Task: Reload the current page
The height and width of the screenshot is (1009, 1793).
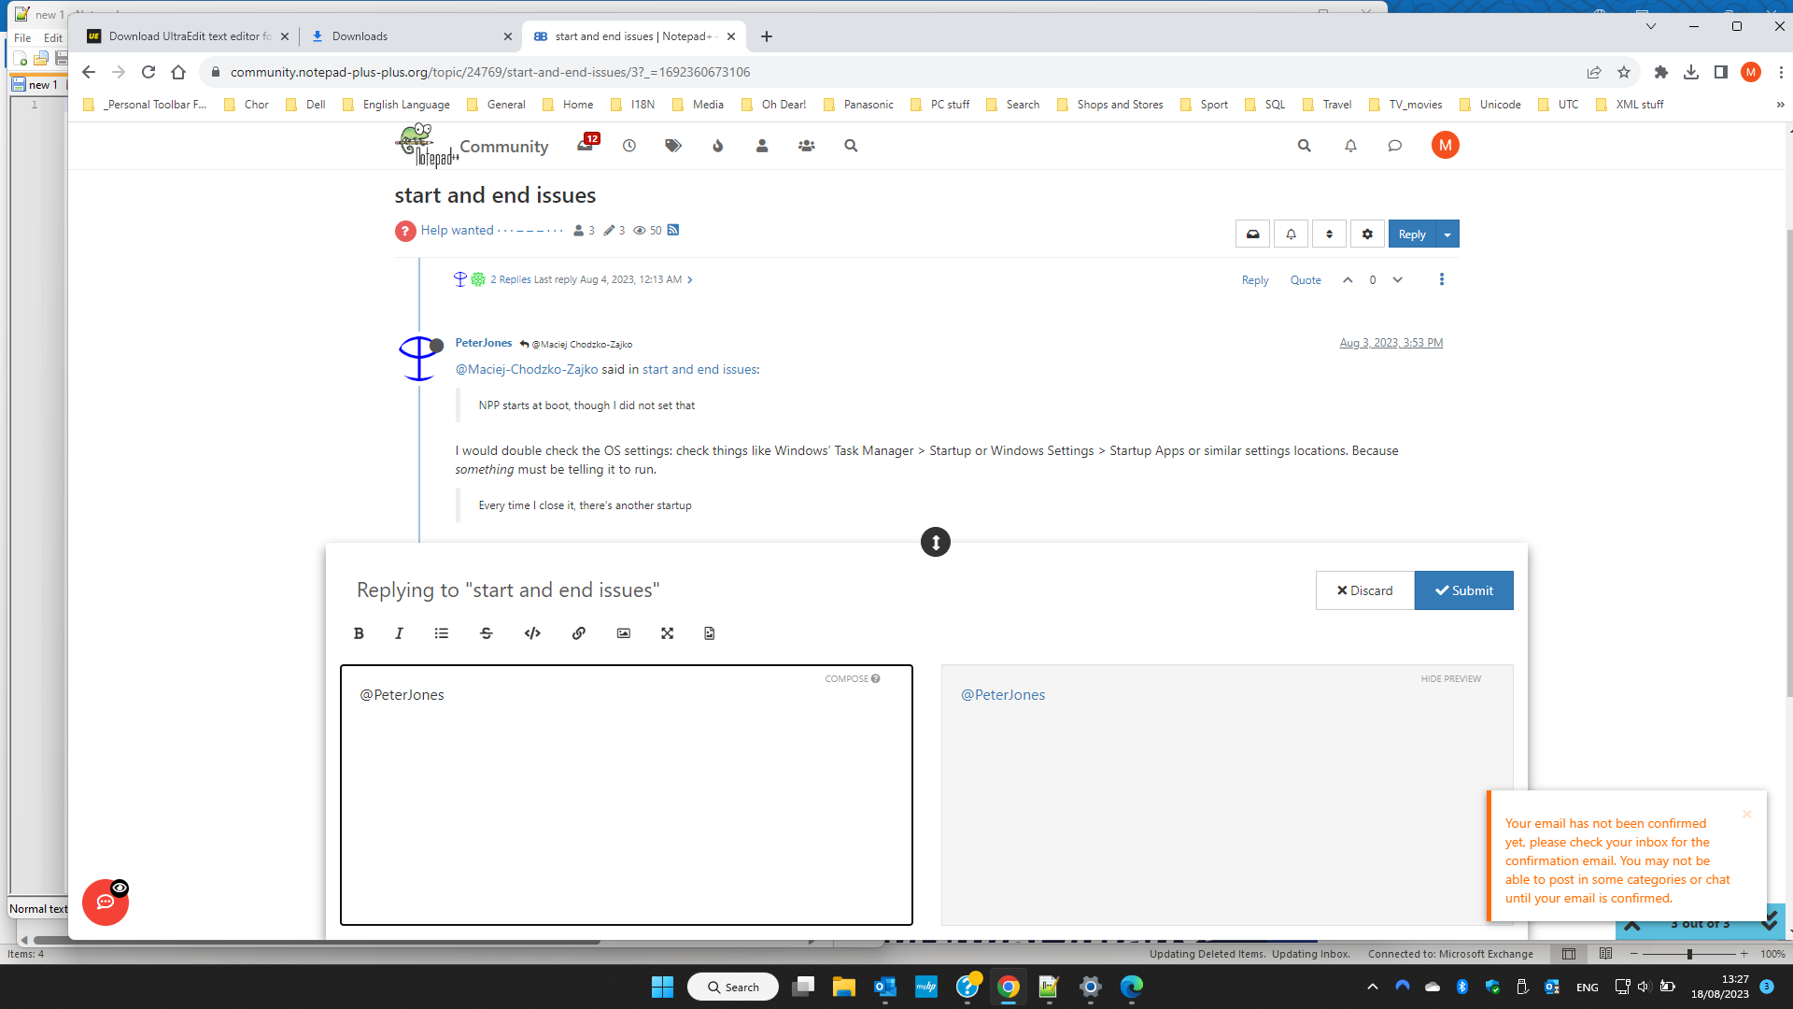Action: [148, 72]
